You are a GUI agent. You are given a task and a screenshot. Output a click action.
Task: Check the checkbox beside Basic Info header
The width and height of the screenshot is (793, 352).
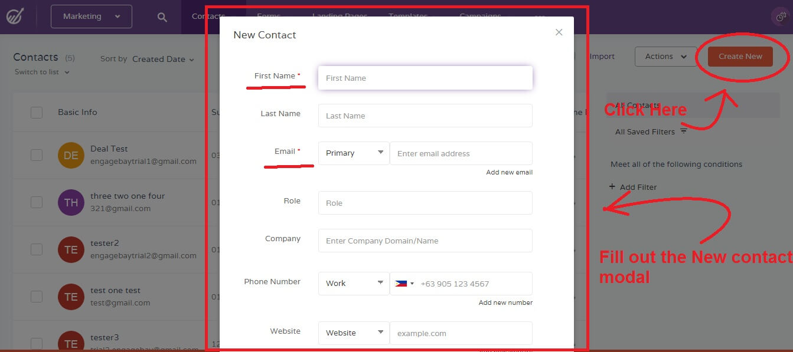(x=37, y=111)
